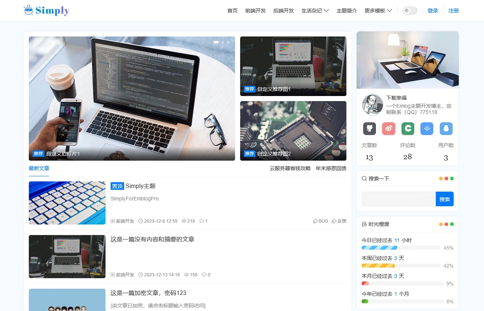Click the 置顶 badge
The image size is (484, 311).
[x=117, y=186]
